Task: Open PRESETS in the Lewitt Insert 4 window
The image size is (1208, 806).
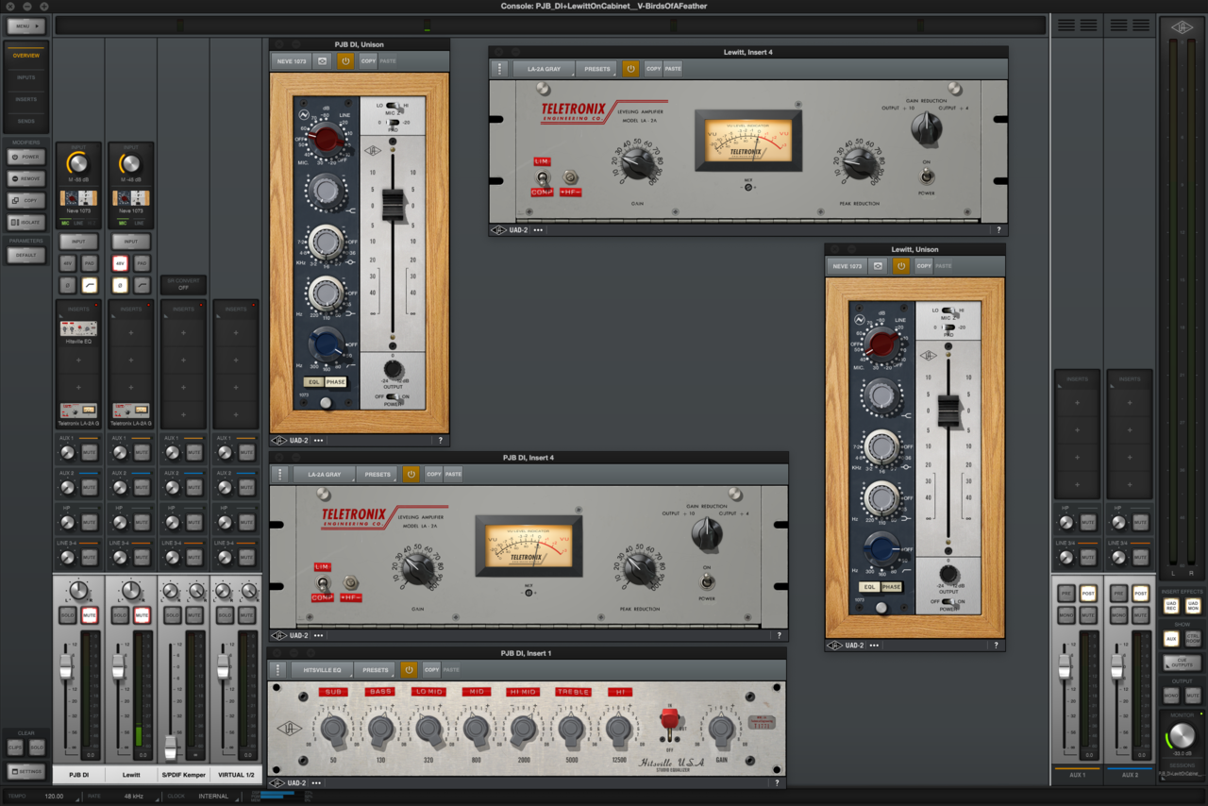Action: click(x=597, y=69)
